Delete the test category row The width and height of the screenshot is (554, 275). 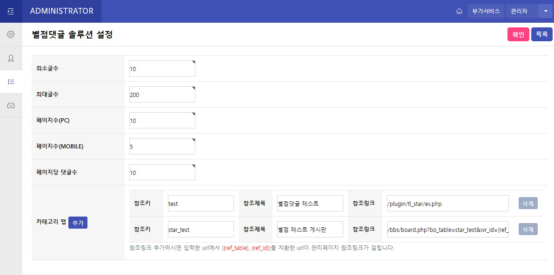pyautogui.click(x=528, y=203)
